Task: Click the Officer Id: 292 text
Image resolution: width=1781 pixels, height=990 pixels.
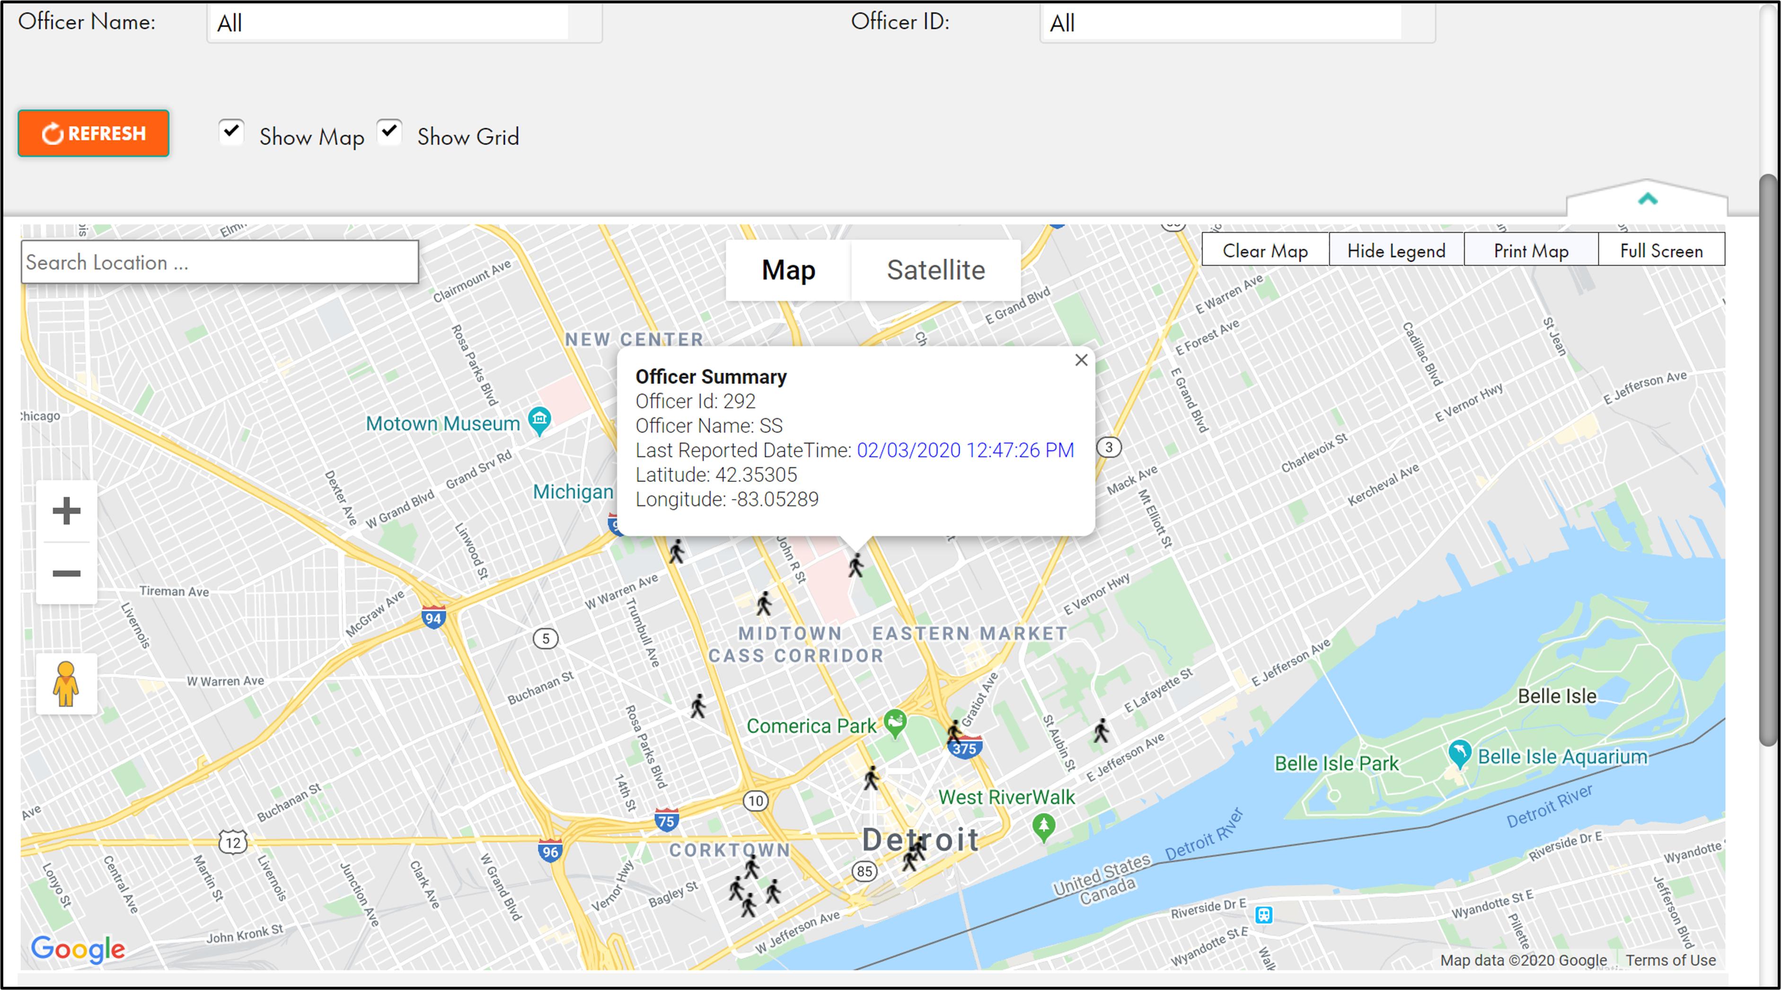Action: click(696, 401)
